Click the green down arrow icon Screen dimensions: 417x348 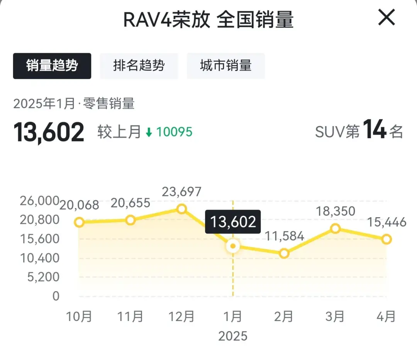pos(149,132)
